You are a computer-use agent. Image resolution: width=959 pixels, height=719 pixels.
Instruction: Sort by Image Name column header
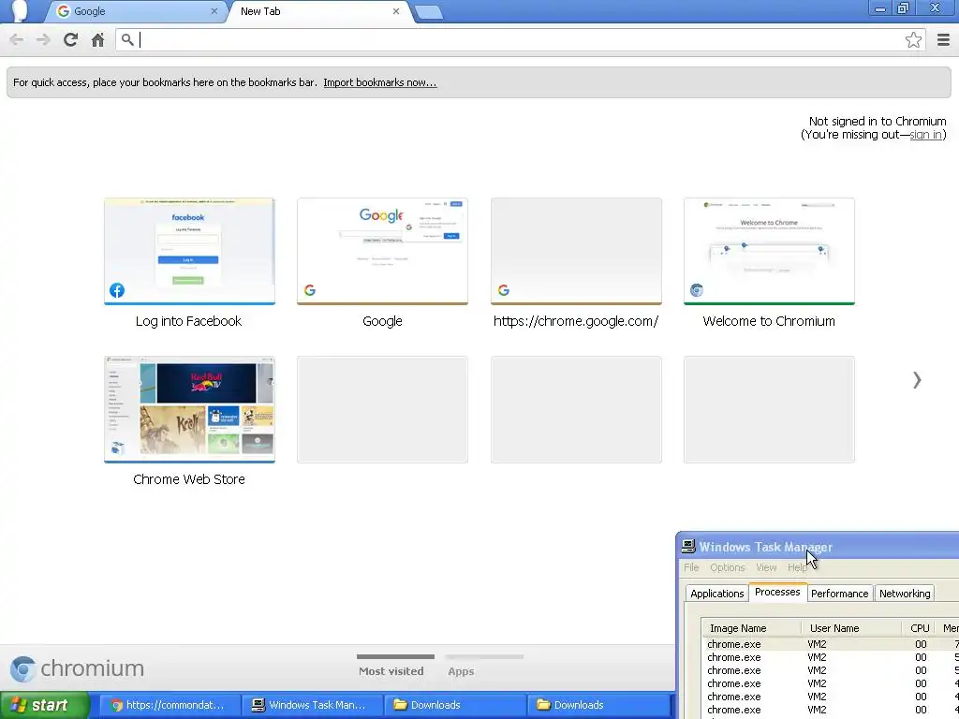pos(752,628)
